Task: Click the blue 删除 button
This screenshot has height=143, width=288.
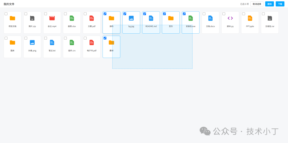Action: tap(269, 4)
